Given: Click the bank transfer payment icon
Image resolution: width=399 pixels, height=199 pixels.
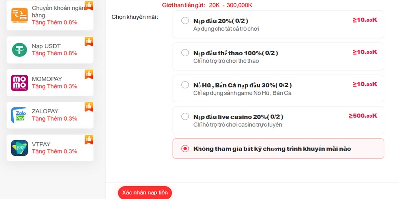Looking at the screenshot, I should [x=19, y=16].
